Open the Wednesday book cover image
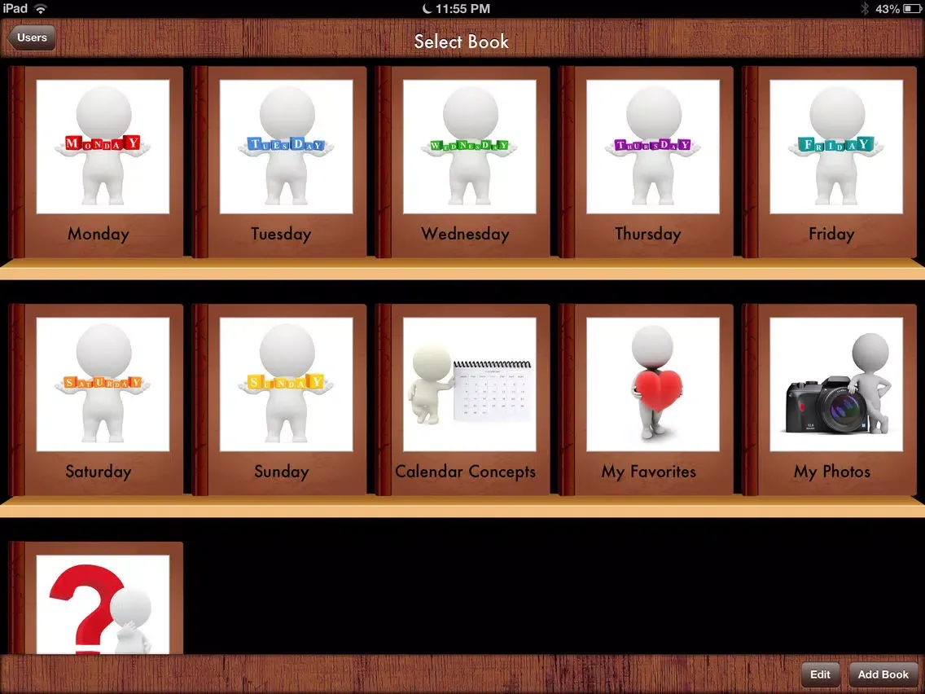925x694 pixels. [x=470, y=147]
